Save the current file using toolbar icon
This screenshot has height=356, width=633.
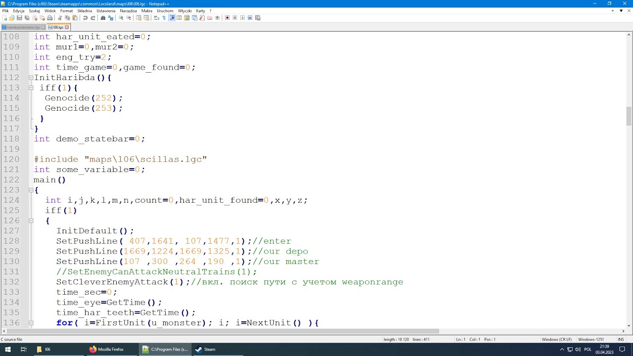point(19,18)
